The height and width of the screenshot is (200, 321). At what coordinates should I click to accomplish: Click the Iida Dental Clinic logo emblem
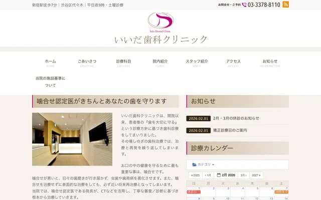[160, 22]
